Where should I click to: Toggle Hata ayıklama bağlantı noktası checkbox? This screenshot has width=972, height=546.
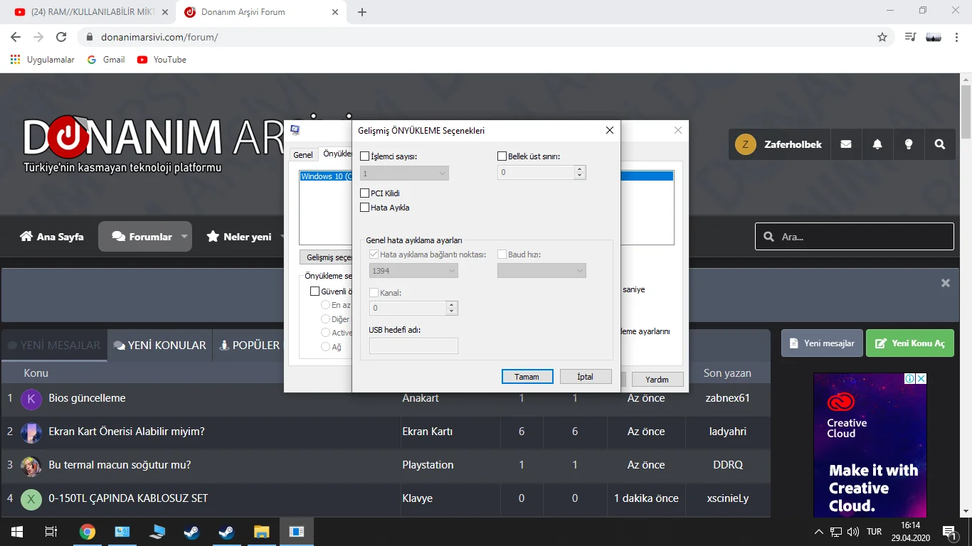[x=374, y=255]
